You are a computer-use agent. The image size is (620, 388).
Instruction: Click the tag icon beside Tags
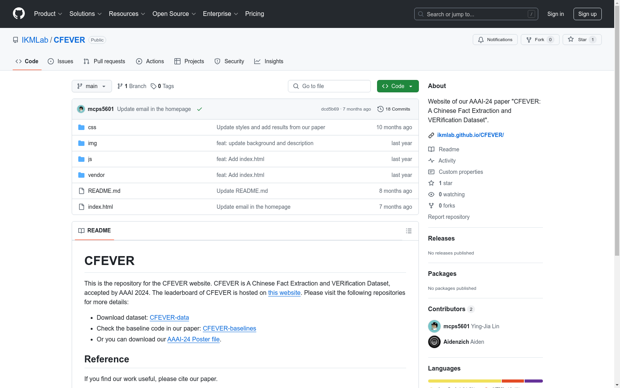click(x=153, y=86)
